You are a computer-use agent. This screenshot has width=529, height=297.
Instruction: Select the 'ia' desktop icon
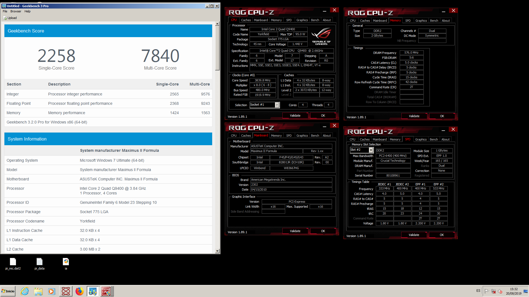point(66,262)
